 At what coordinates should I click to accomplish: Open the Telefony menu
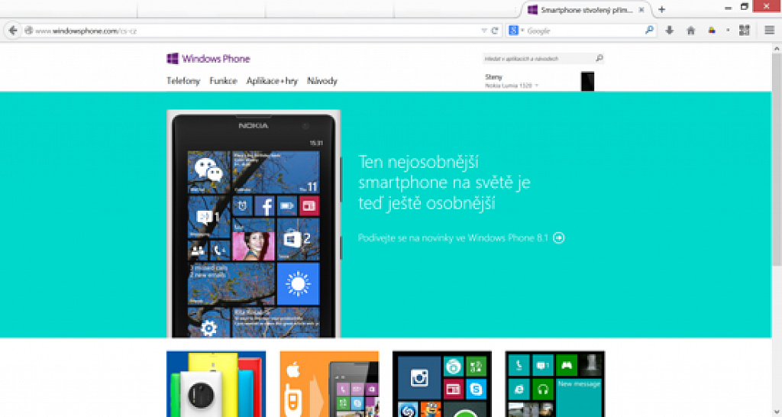(x=183, y=81)
